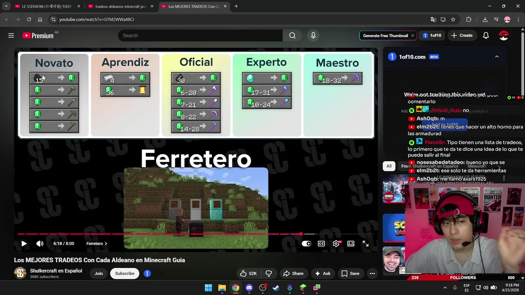Open a new browser tab
This screenshot has width=525, height=295.
point(236,6)
